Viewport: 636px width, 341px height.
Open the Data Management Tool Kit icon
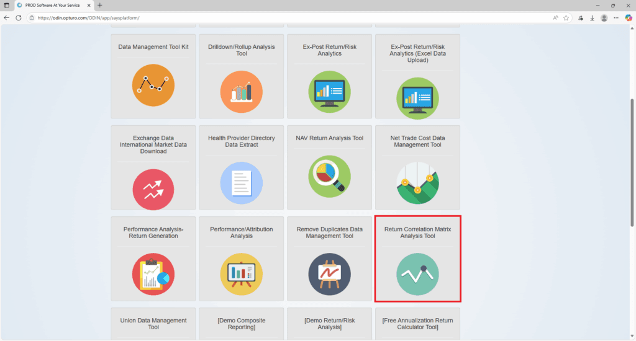pos(153,86)
